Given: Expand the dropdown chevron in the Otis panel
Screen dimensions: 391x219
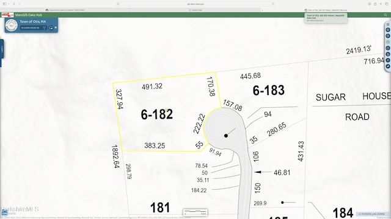Looking at the screenshot, I should coord(56,27).
